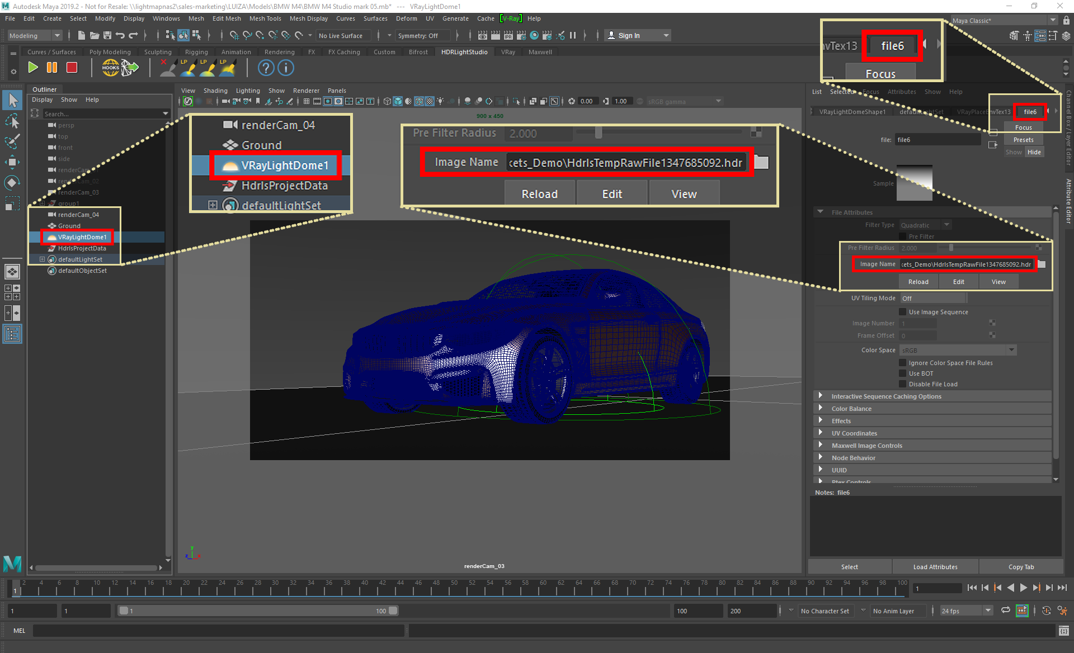This screenshot has height=653, width=1074.
Task: Click the Copy Tab button
Action: pyautogui.click(x=1021, y=567)
